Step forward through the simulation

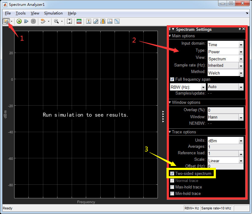pyautogui.click(x=26, y=21)
